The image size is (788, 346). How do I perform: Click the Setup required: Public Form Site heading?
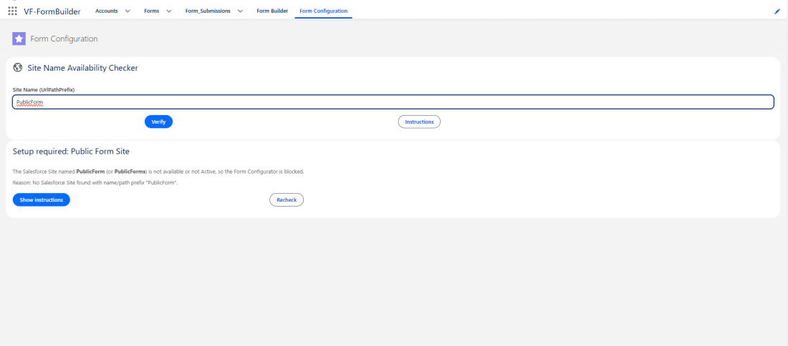72,151
